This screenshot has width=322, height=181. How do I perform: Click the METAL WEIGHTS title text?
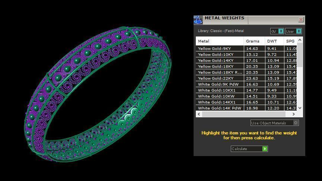point(224,18)
